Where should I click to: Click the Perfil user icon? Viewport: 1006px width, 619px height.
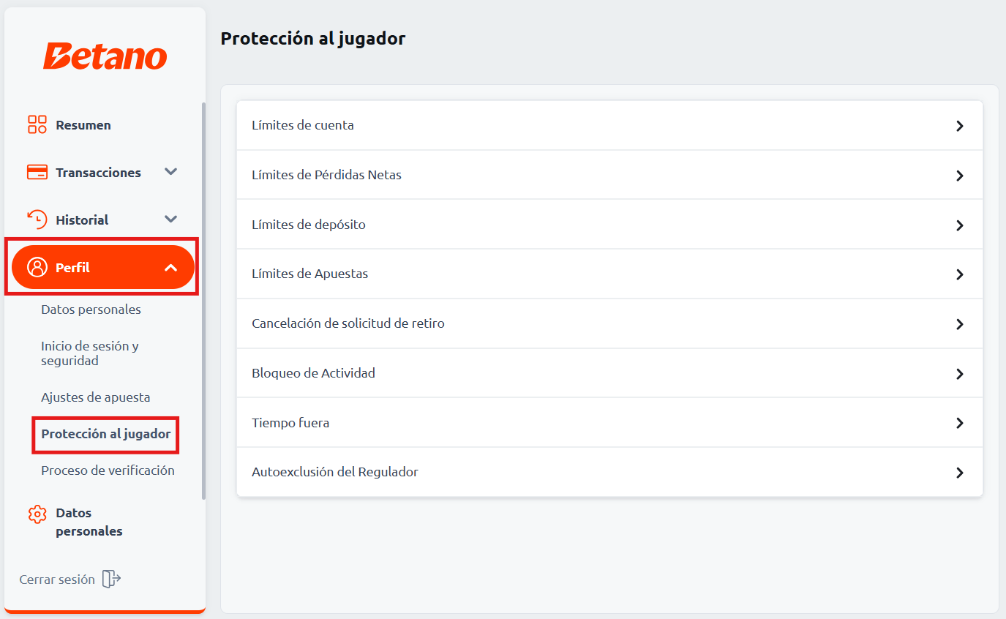[x=37, y=267]
